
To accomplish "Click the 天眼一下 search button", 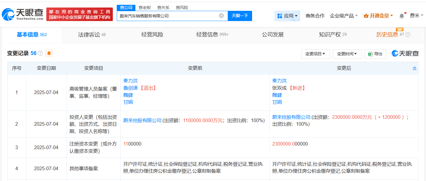I will (240, 16).
